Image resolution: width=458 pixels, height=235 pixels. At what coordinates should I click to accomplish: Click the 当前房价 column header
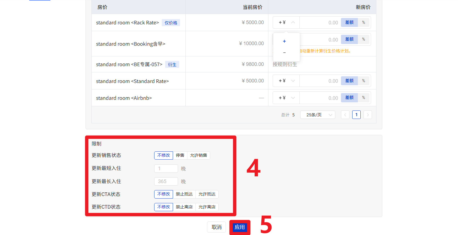(253, 7)
